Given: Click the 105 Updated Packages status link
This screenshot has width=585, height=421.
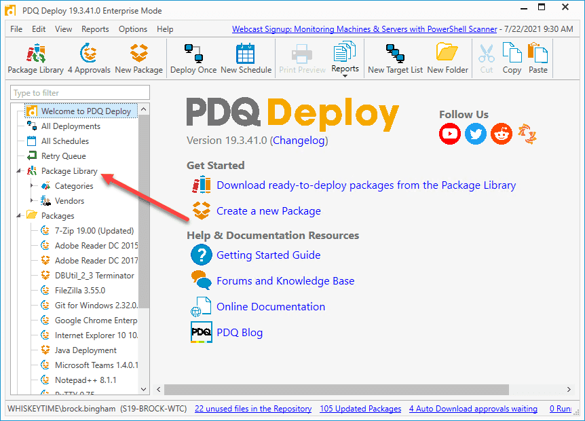Looking at the screenshot, I should click(x=360, y=409).
